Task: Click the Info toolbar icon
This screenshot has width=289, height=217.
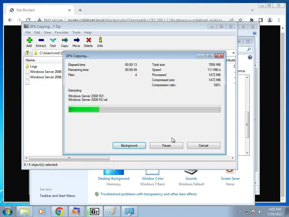Action: tap(100, 42)
